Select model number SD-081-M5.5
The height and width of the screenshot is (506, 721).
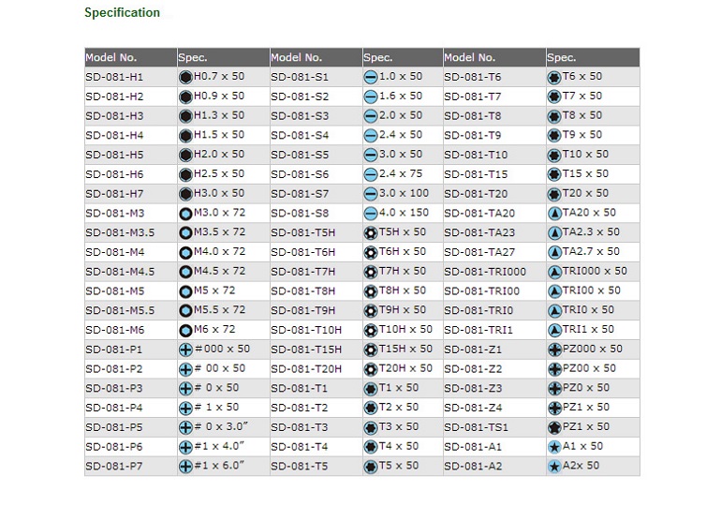[120, 310]
